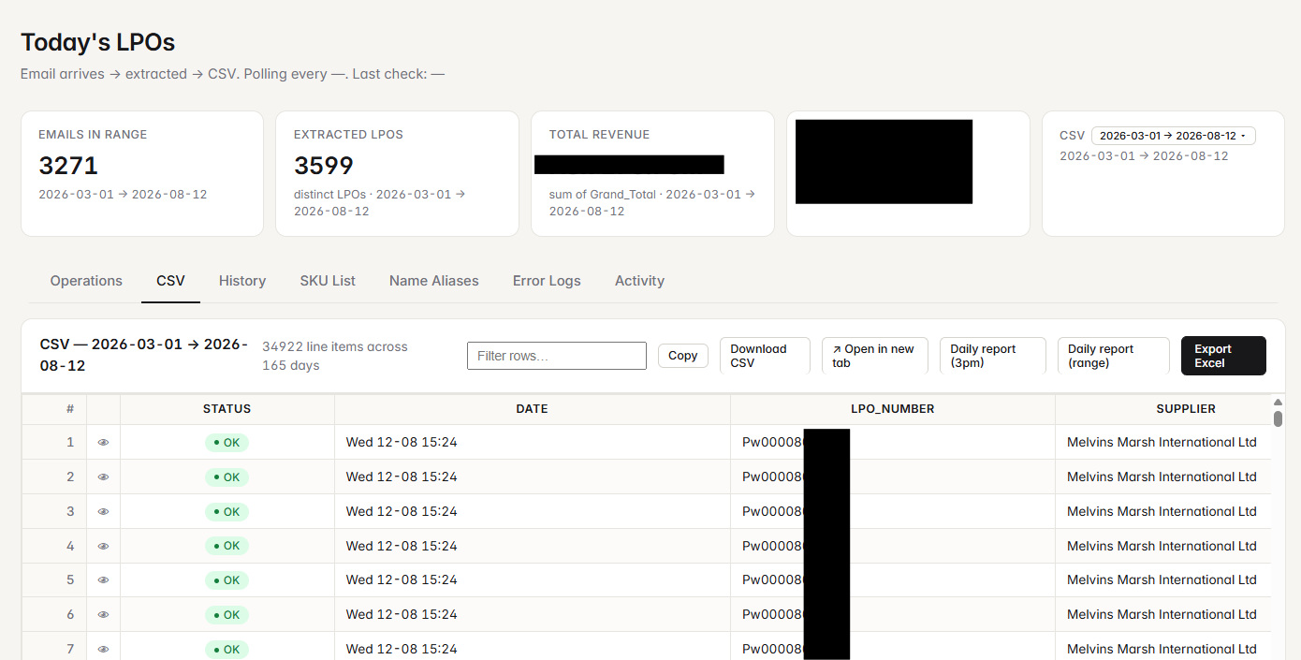Click the eye icon in row 5
1301x660 pixels.
[x=103, y=580]
